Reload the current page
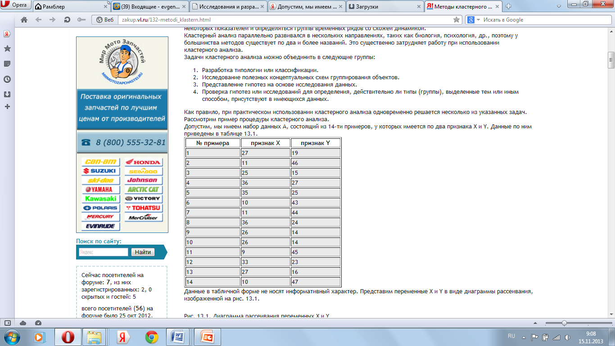615x346 pixels. (67, 20)
